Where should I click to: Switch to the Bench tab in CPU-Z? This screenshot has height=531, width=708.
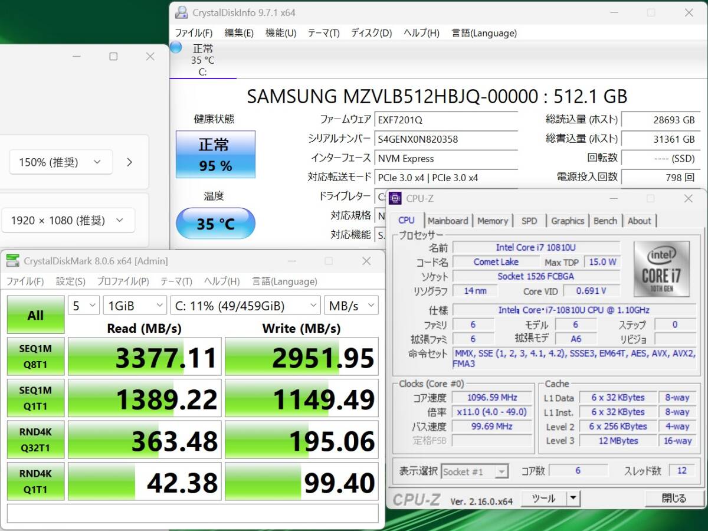click(x=605, y=221)
